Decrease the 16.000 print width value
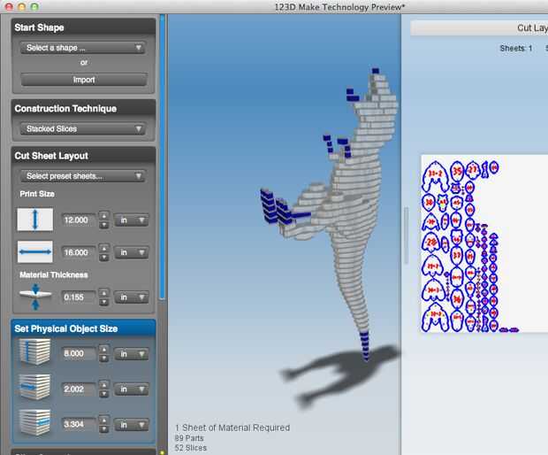The image size is (548, 455). click(x=103, y=258)
